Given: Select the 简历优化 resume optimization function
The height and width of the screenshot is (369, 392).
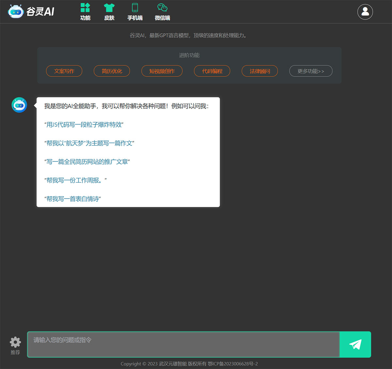Looking at the screenshot, I should click(112, 71).
